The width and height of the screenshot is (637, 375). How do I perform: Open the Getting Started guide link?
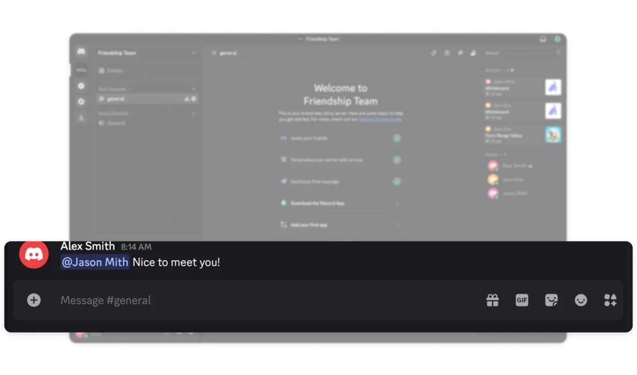pos(380,119)
